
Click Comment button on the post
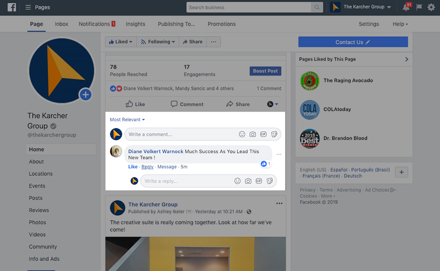point(187,104)
